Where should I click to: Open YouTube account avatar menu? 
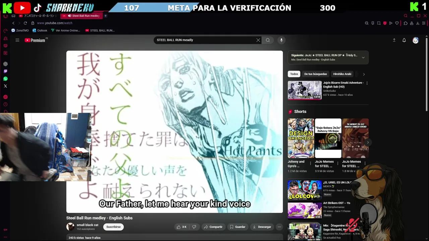point(416,40)
